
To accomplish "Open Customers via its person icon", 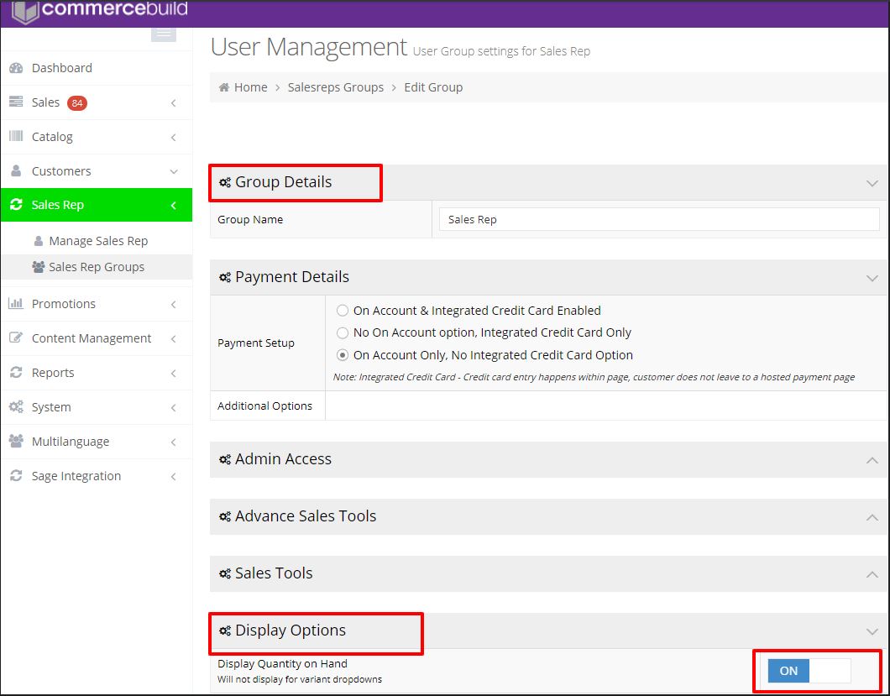I will coord(17,170).
